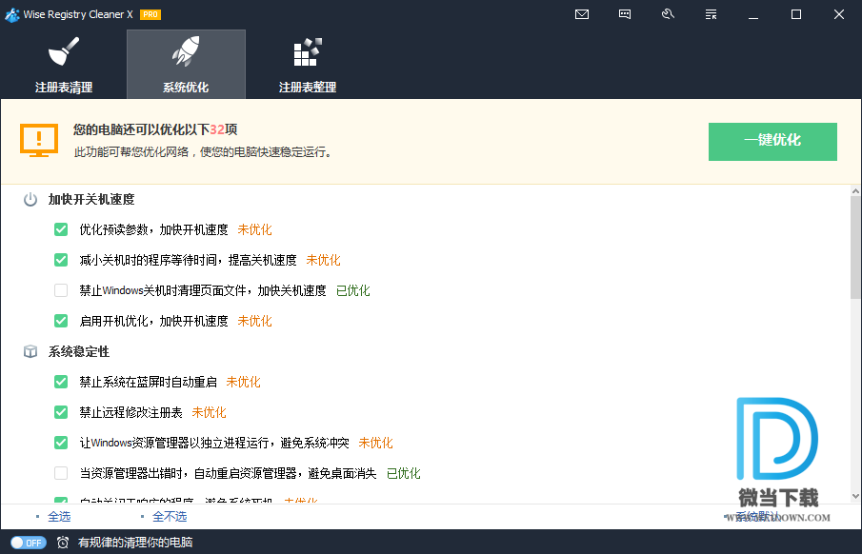Click the orange monitor alert icon
Image resolution: width=862 pixels, height=554 pixels.
click(x=39, y=140)
